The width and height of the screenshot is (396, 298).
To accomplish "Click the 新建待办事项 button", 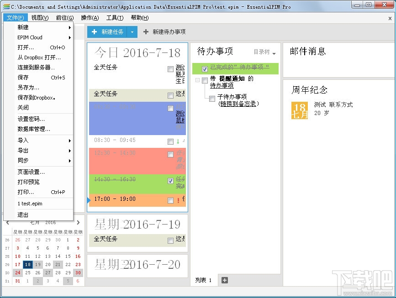I will coord(166,32).
